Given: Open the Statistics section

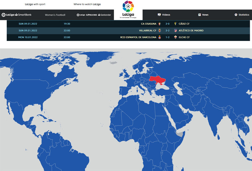Looking at the screenshot, I should tap(242, 15).
